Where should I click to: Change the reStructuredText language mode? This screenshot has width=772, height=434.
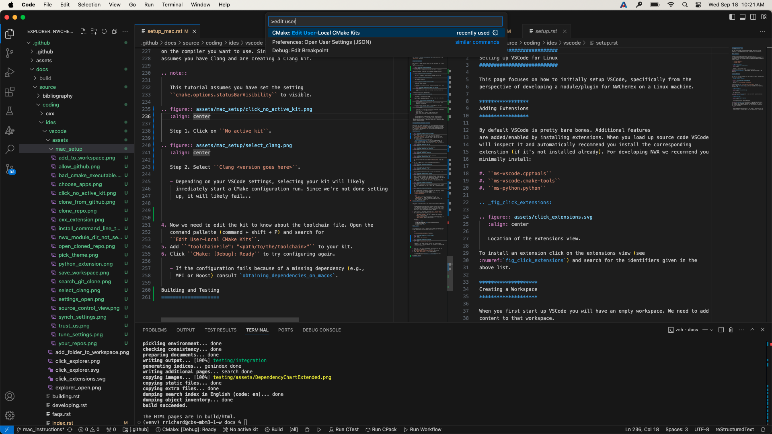pos(735,430)
